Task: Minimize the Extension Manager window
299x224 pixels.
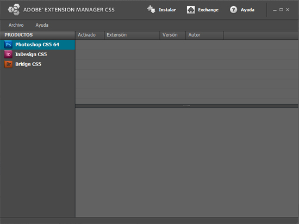Action: tap(275, 10)
